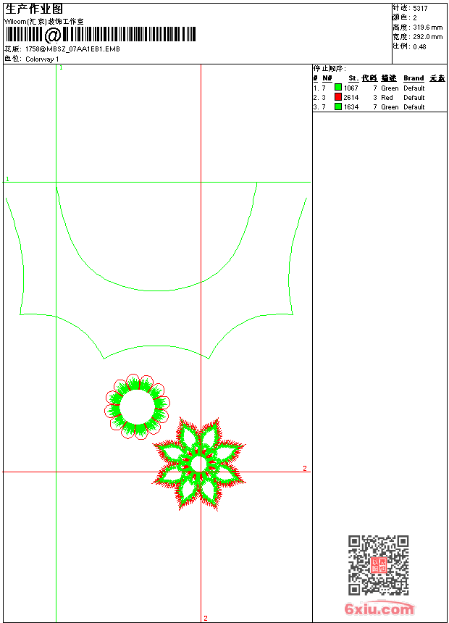Click the barcode in the header

(x=101, y=35)
